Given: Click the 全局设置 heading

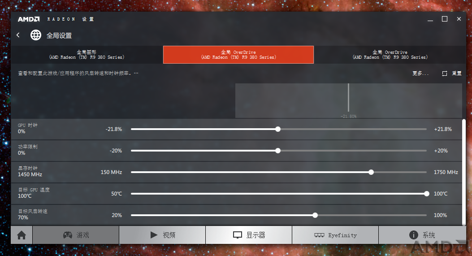Looking at the screenshot, I should click(x=59, y=35).
